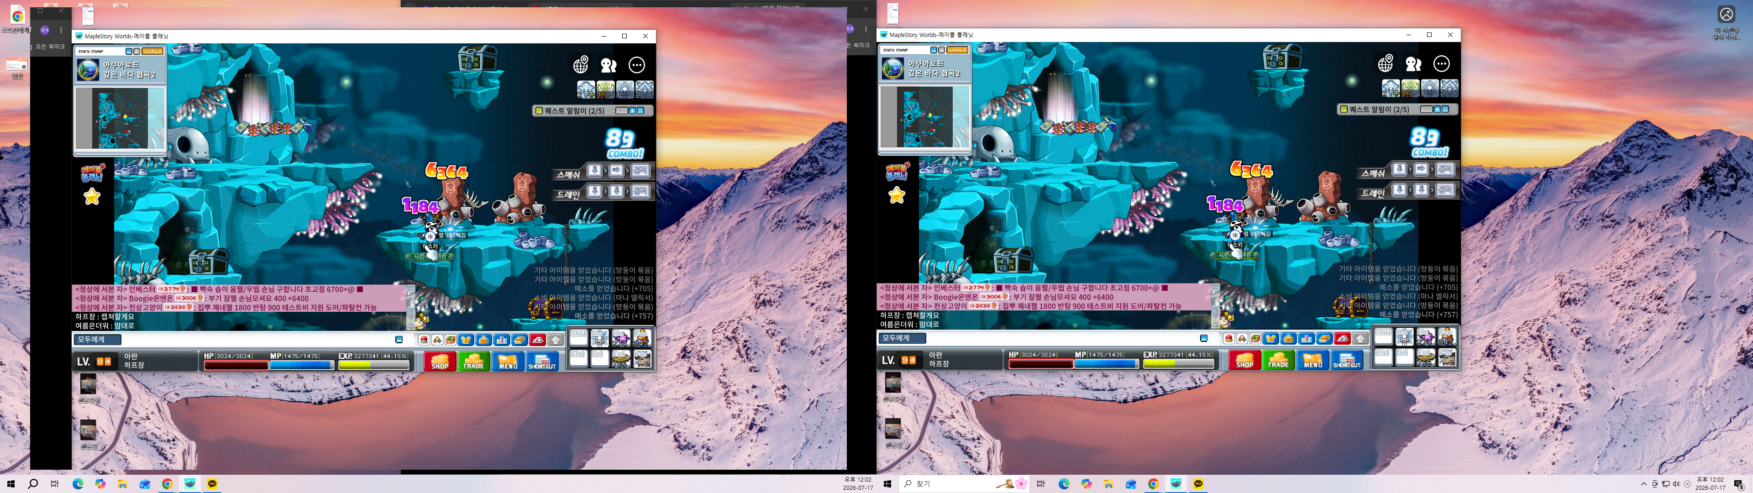Expand quest notifier with plus button in left game window

pyautogui.click(x=632, y=110)
